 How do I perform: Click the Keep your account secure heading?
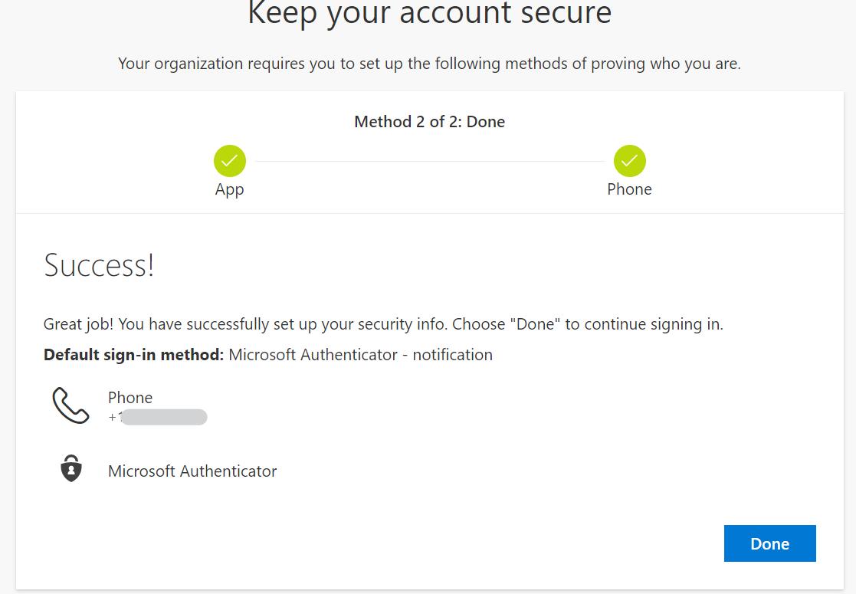point(430,13)
